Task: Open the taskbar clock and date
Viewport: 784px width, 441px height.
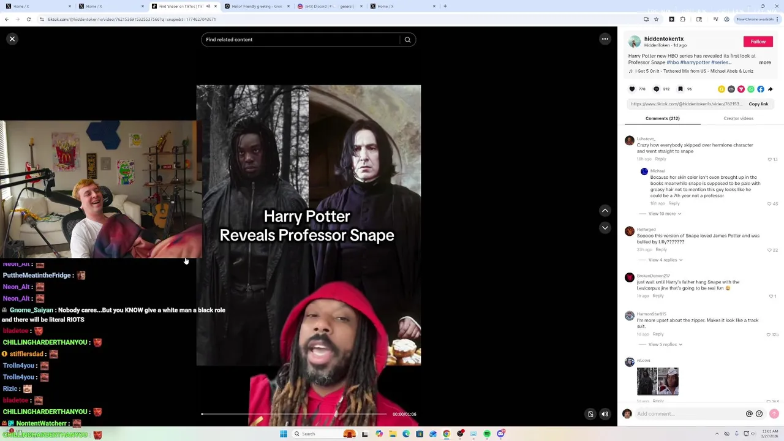Action: tap(769, 434)
